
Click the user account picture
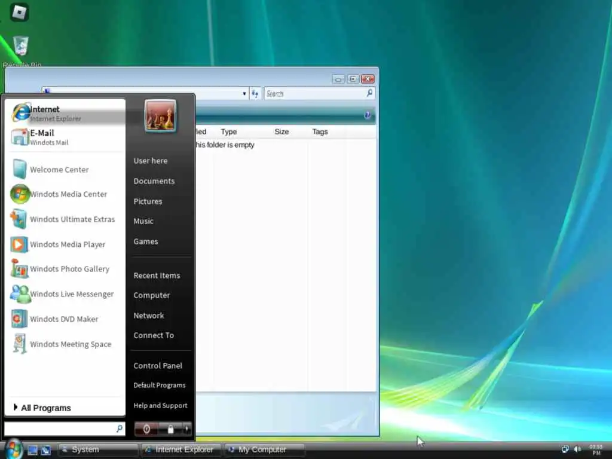coord(160,115)
